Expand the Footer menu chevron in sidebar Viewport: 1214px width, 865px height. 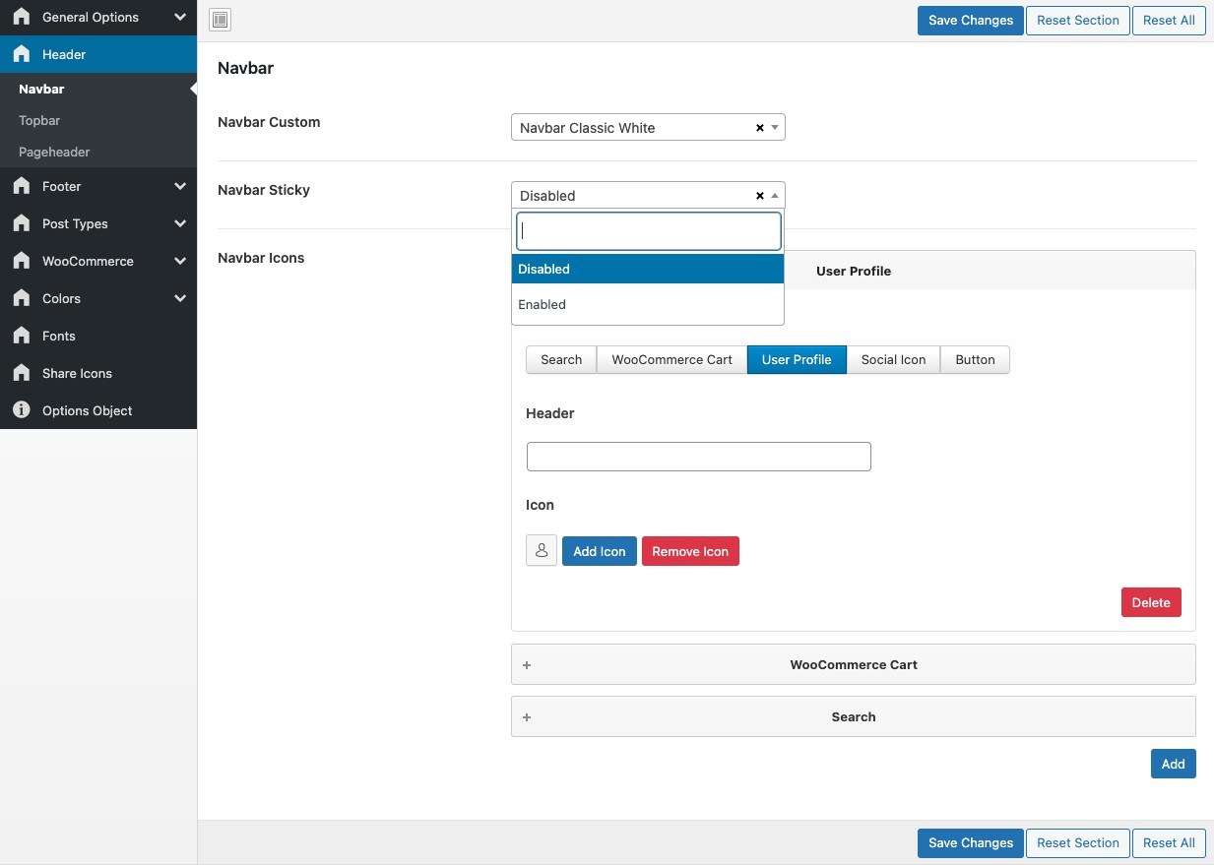click(180, 186)
